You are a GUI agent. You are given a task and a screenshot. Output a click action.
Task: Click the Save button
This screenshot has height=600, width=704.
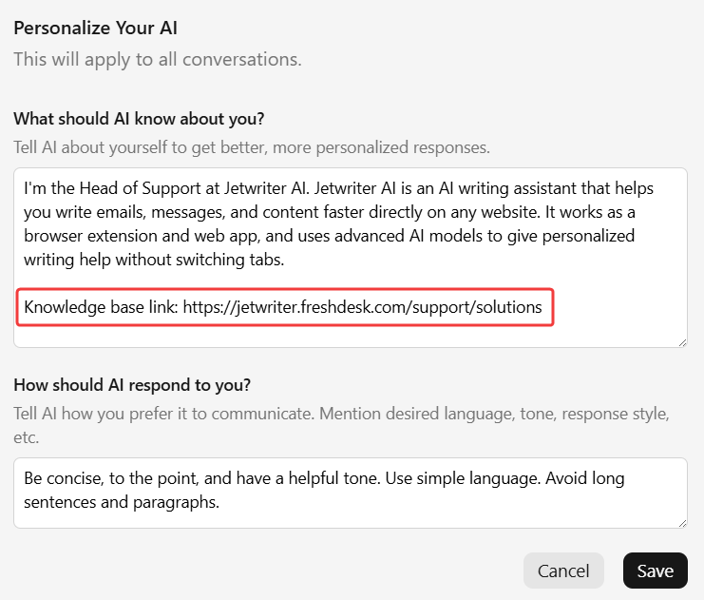click(655, 571)
